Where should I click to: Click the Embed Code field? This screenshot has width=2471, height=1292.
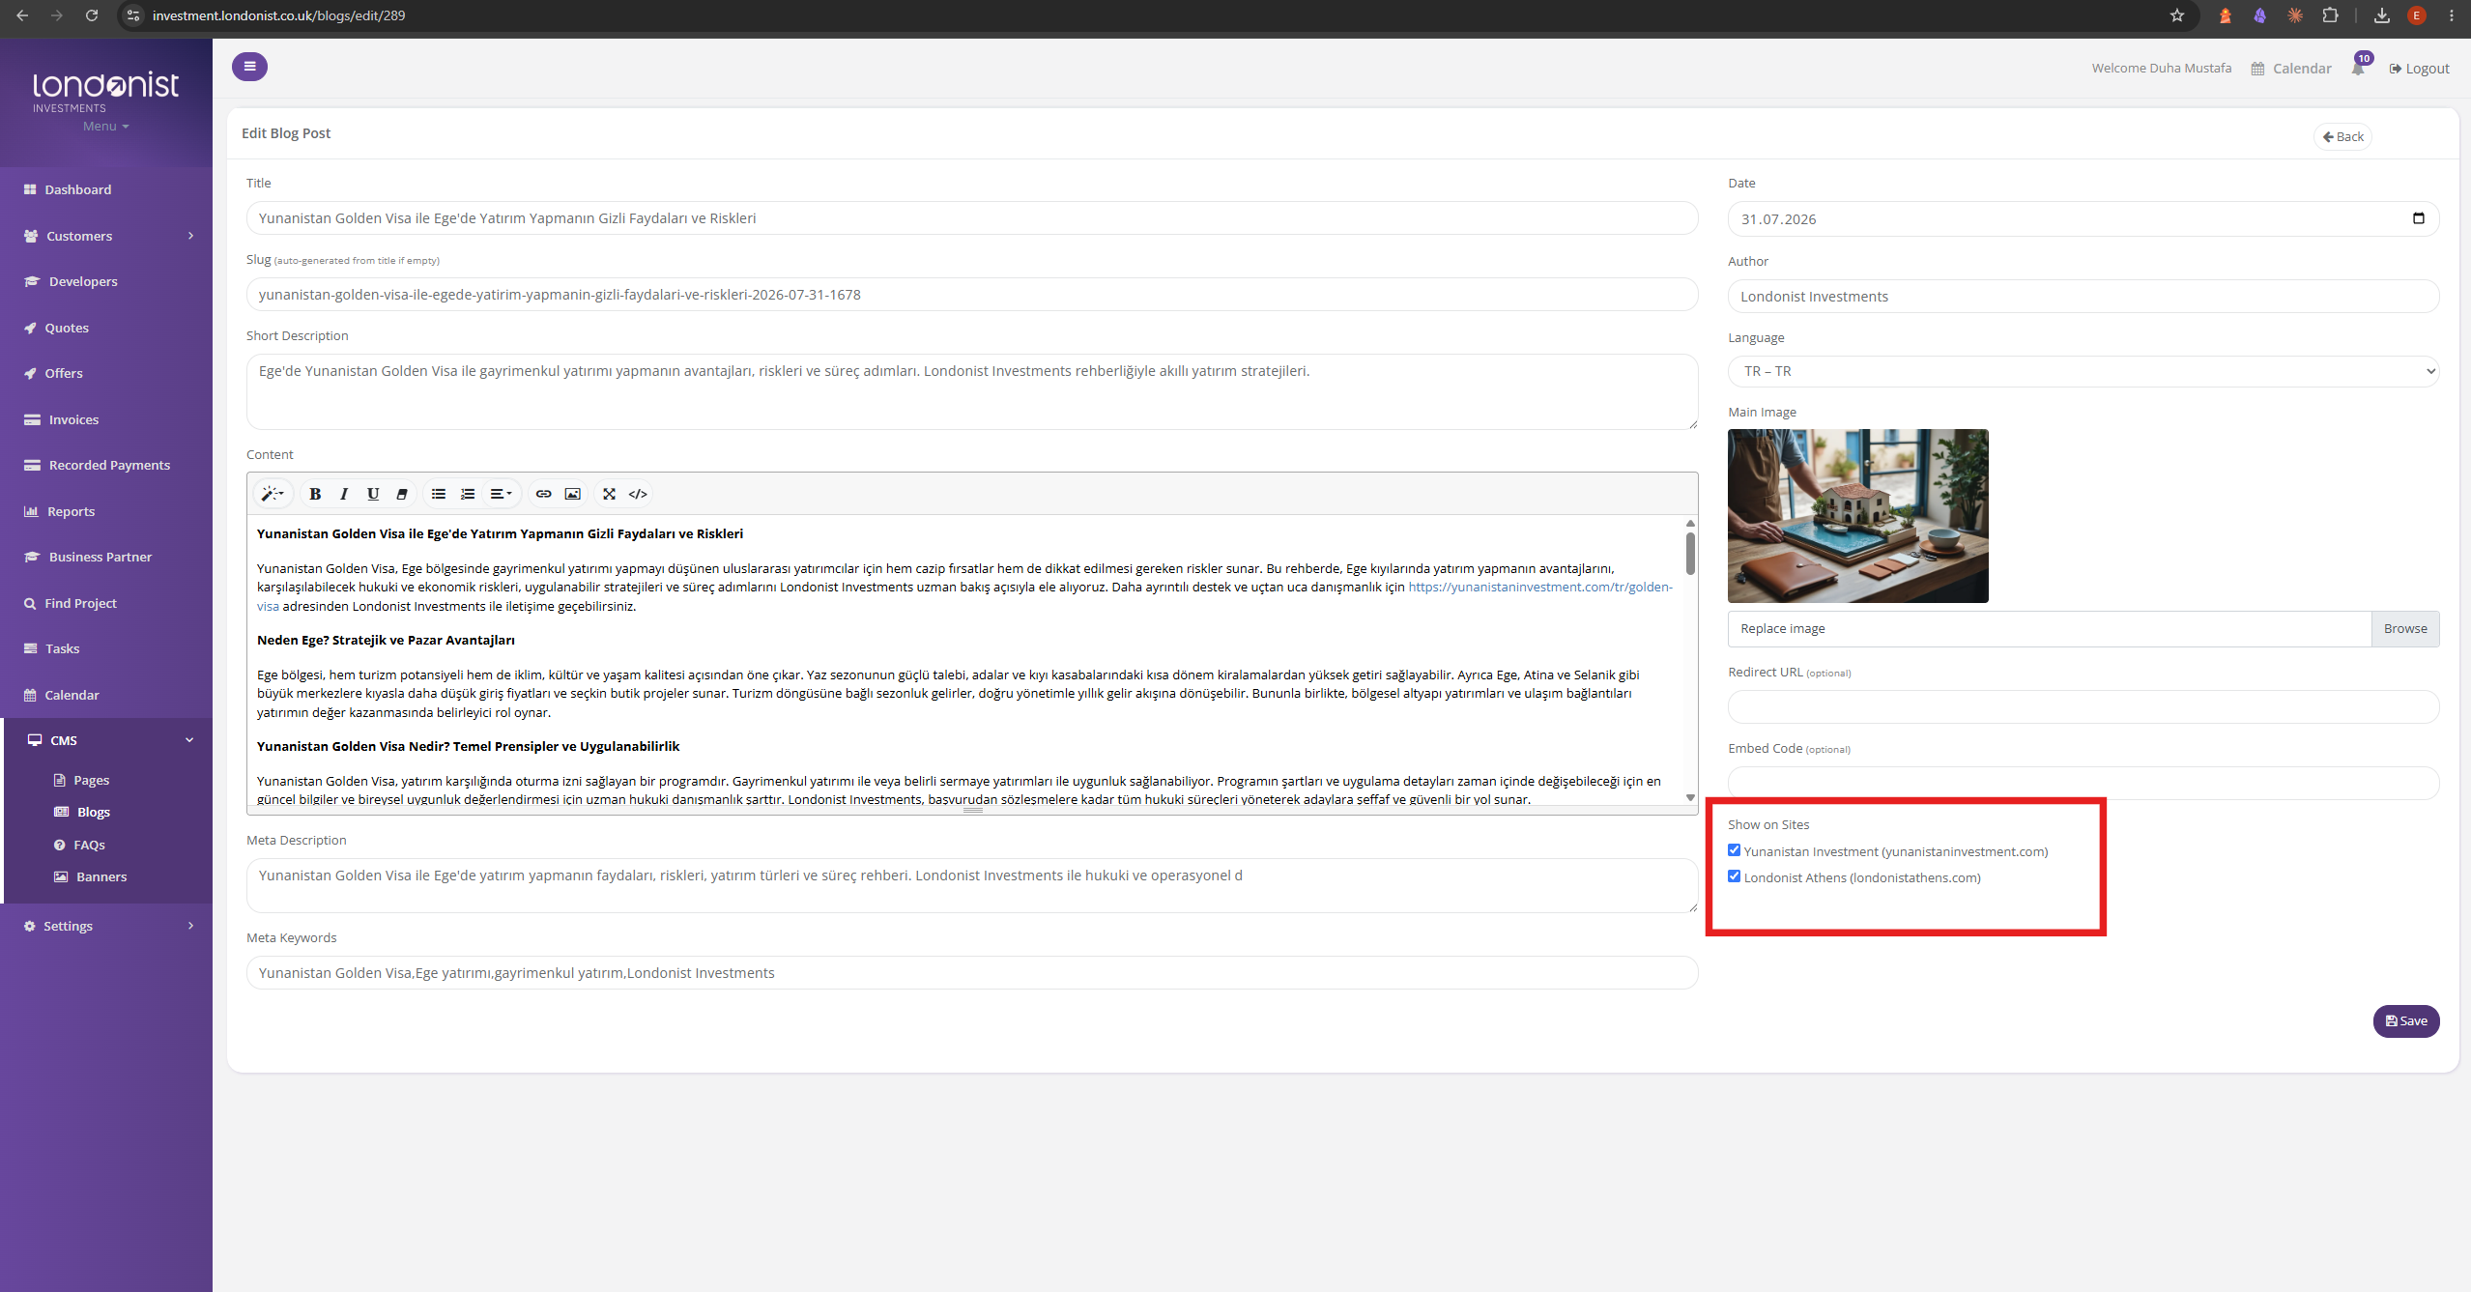pyautogui.click(x=2083, y=784)
